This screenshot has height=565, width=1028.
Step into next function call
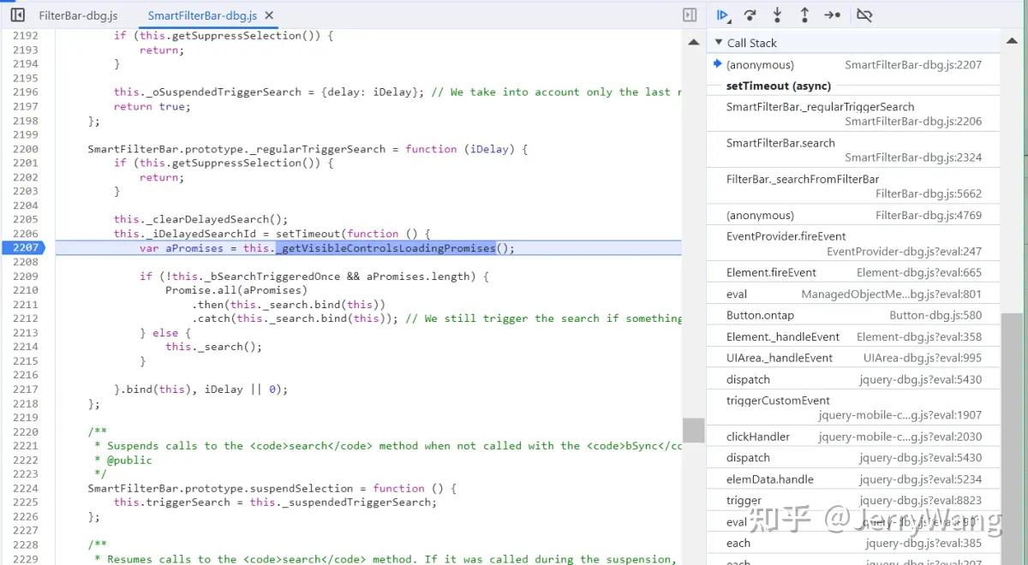(x=777, y=15)
